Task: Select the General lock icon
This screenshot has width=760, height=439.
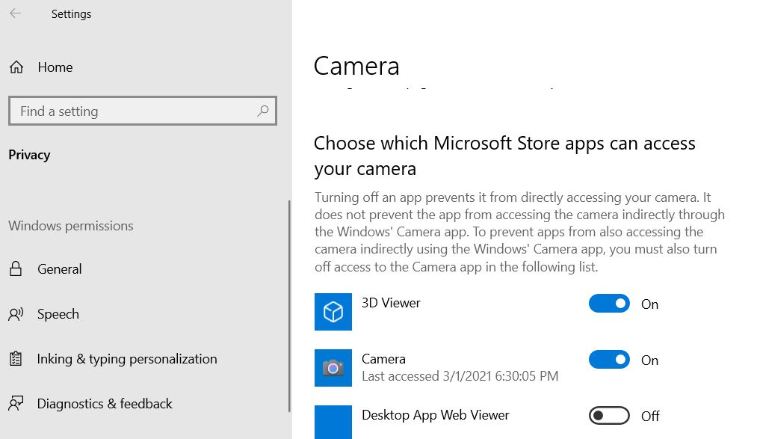Action: point(16,268)
